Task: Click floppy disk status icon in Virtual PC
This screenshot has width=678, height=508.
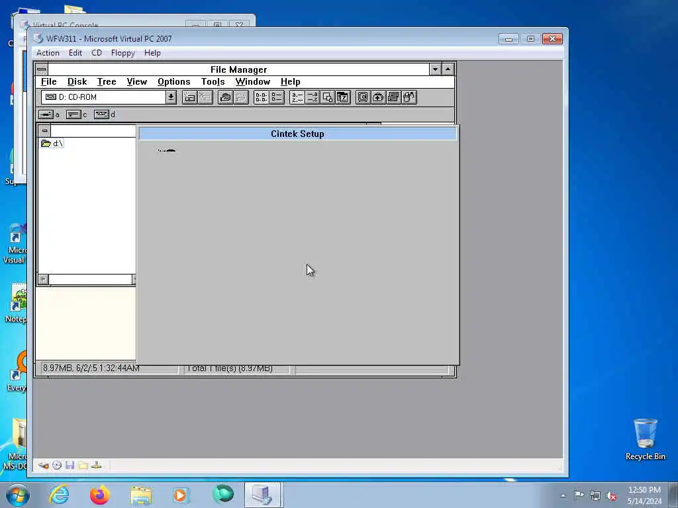Action: point(70,465)
